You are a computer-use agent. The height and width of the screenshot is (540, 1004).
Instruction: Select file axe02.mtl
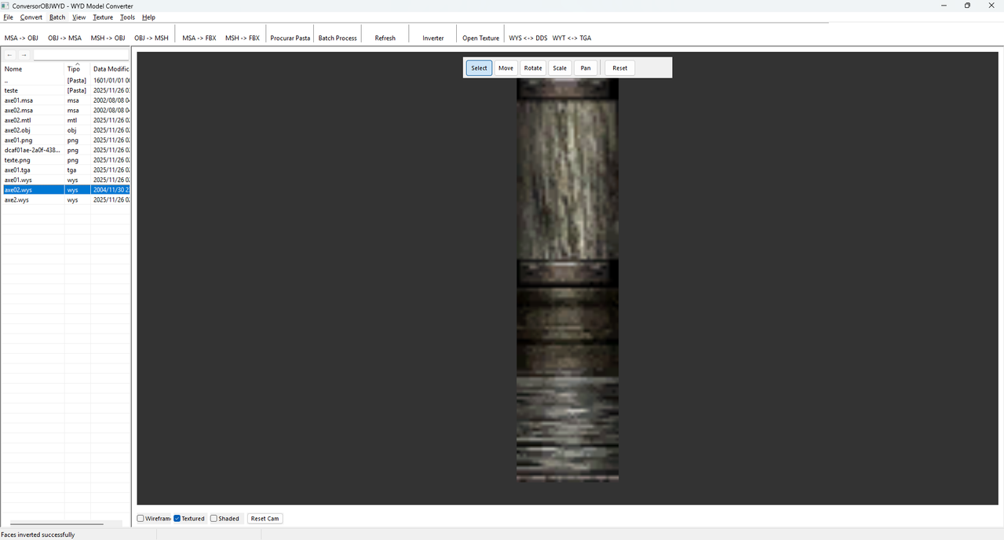[x=66, y=120]
